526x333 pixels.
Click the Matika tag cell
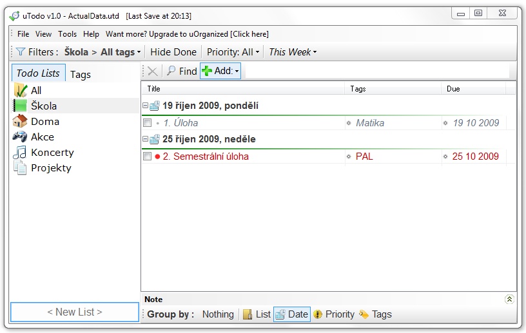pos(370,123)
